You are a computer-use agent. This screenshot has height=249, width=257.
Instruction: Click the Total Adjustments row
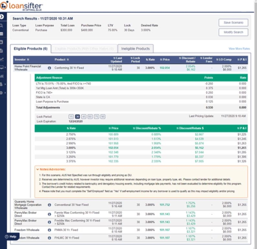pyautogui.click(x=141, y=108)
